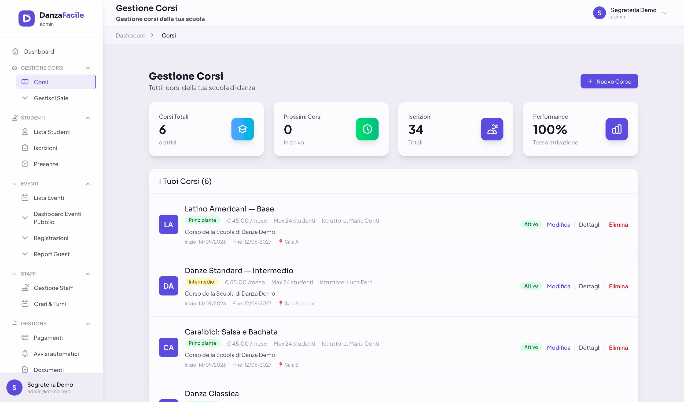684x402 pixels.
Task: Click the Dashboard home icon in the sidebar
Action: point(15,51)
